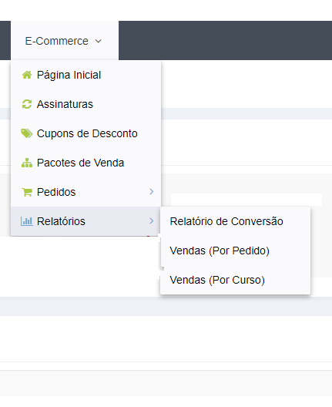Expand the Relatórios submenu chevron
Image resolution: width=332 pixels, height=407 pixels.
pos(152,221)
